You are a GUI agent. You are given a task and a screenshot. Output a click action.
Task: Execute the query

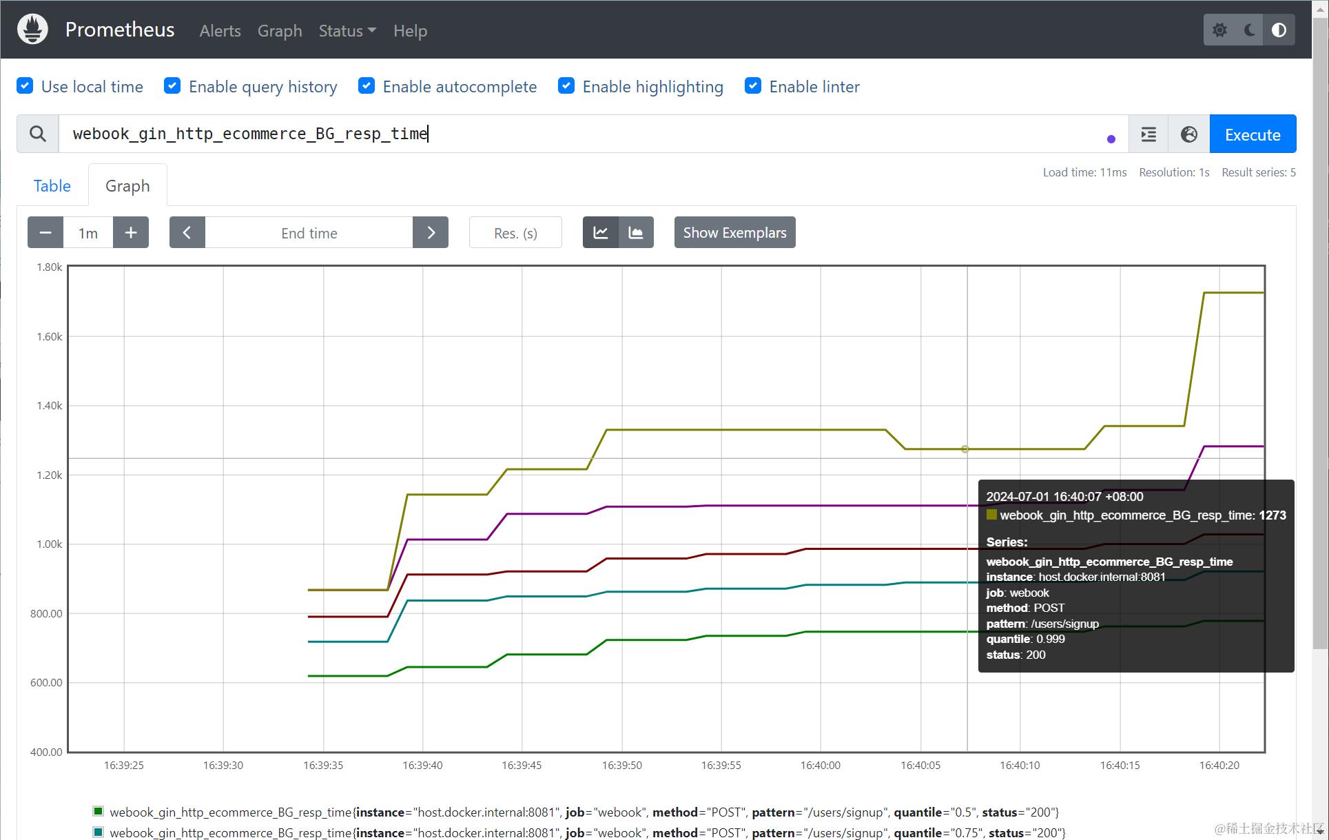[x=1253, y=134]
